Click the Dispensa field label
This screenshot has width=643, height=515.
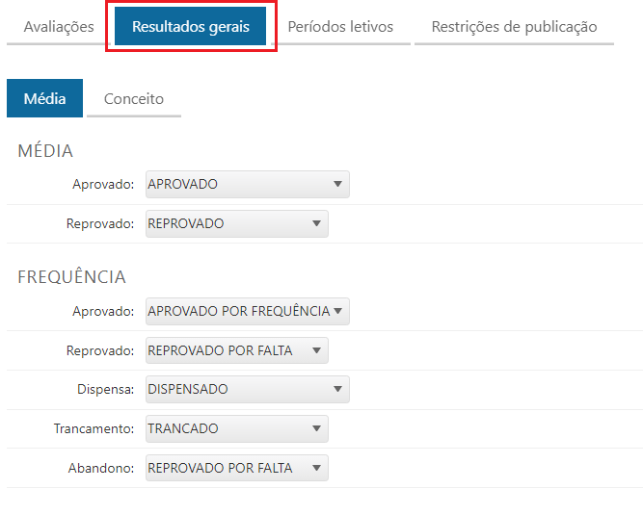[103, 390]
